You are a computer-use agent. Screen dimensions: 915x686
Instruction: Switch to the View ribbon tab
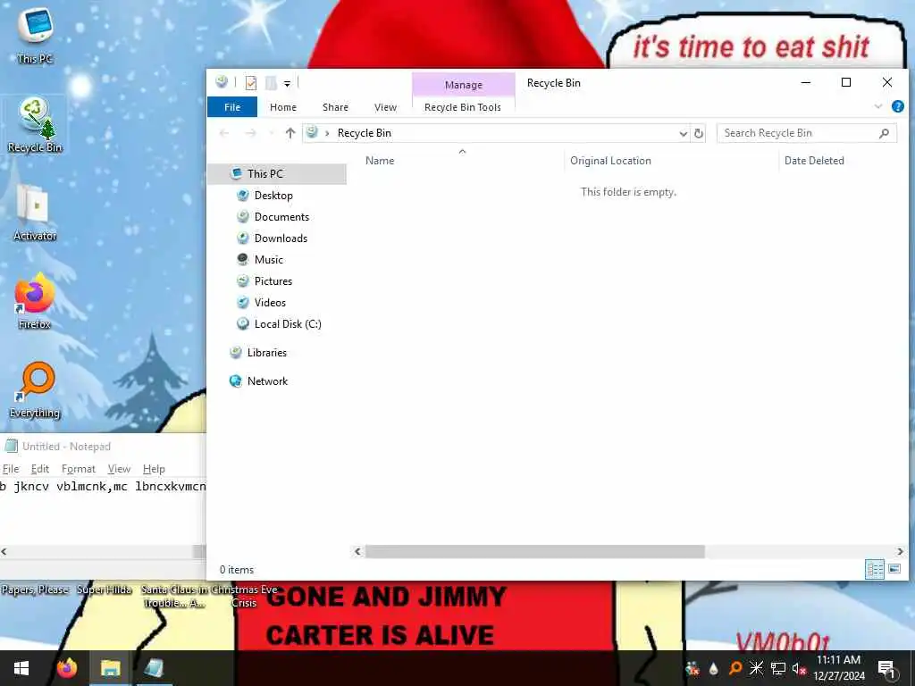pos(386,107)
